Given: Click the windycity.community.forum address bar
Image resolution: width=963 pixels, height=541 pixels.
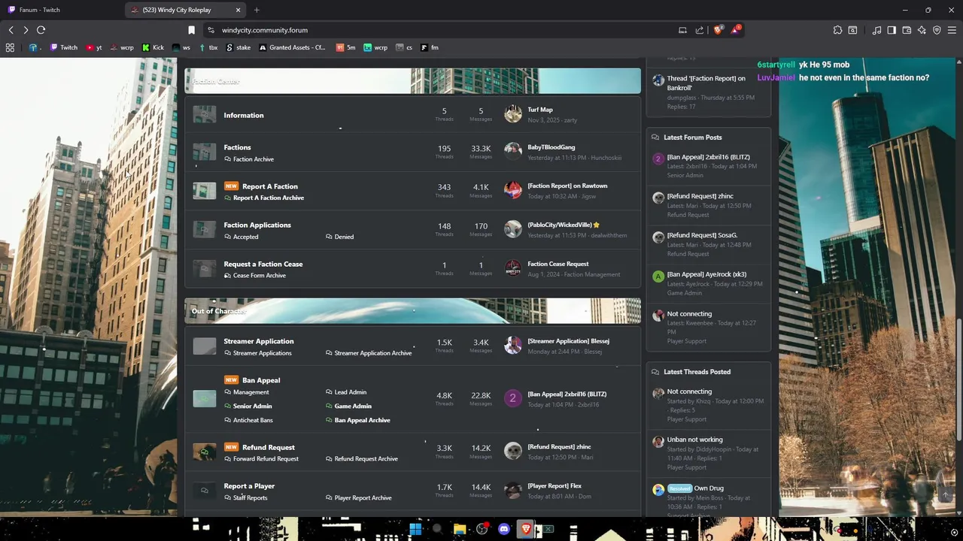Looking at the screenshot, I should [x=436, y=30].
